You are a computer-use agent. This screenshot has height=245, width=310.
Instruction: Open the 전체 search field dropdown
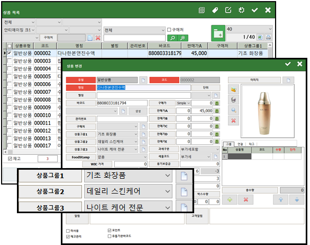[134, 30]
